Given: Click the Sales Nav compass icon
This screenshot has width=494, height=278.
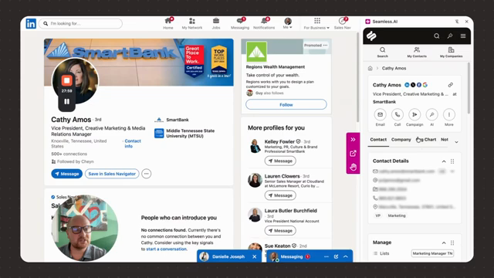Looking at the screenshot, I should coord(342,21).
